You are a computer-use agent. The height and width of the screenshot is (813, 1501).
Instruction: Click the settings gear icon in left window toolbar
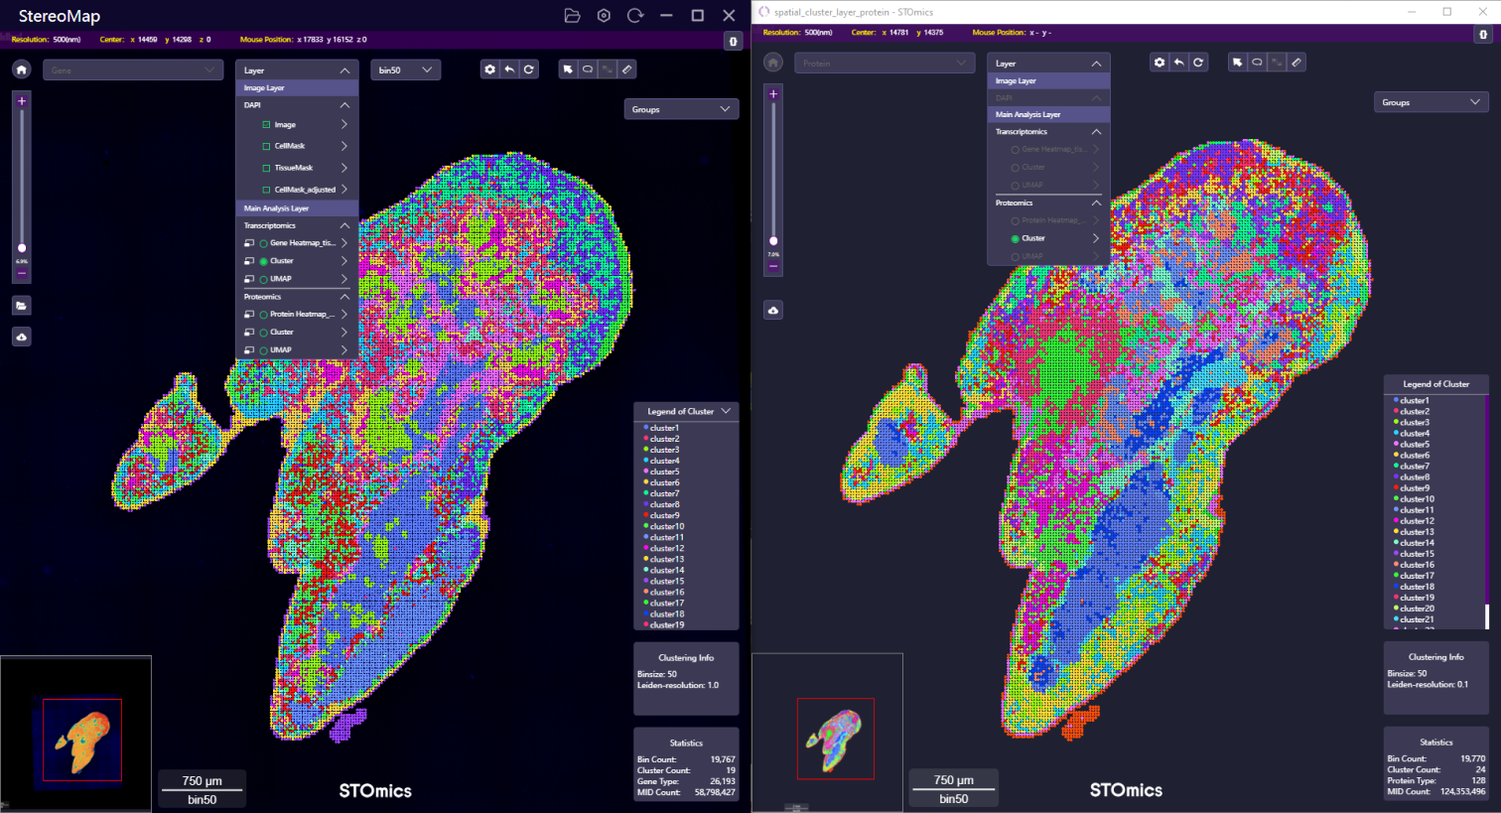pos(489,69)
